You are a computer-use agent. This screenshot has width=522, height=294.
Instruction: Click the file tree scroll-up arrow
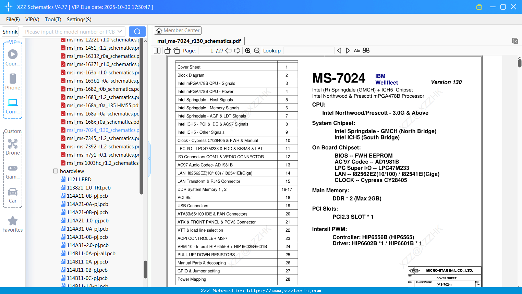coord(145,41)
